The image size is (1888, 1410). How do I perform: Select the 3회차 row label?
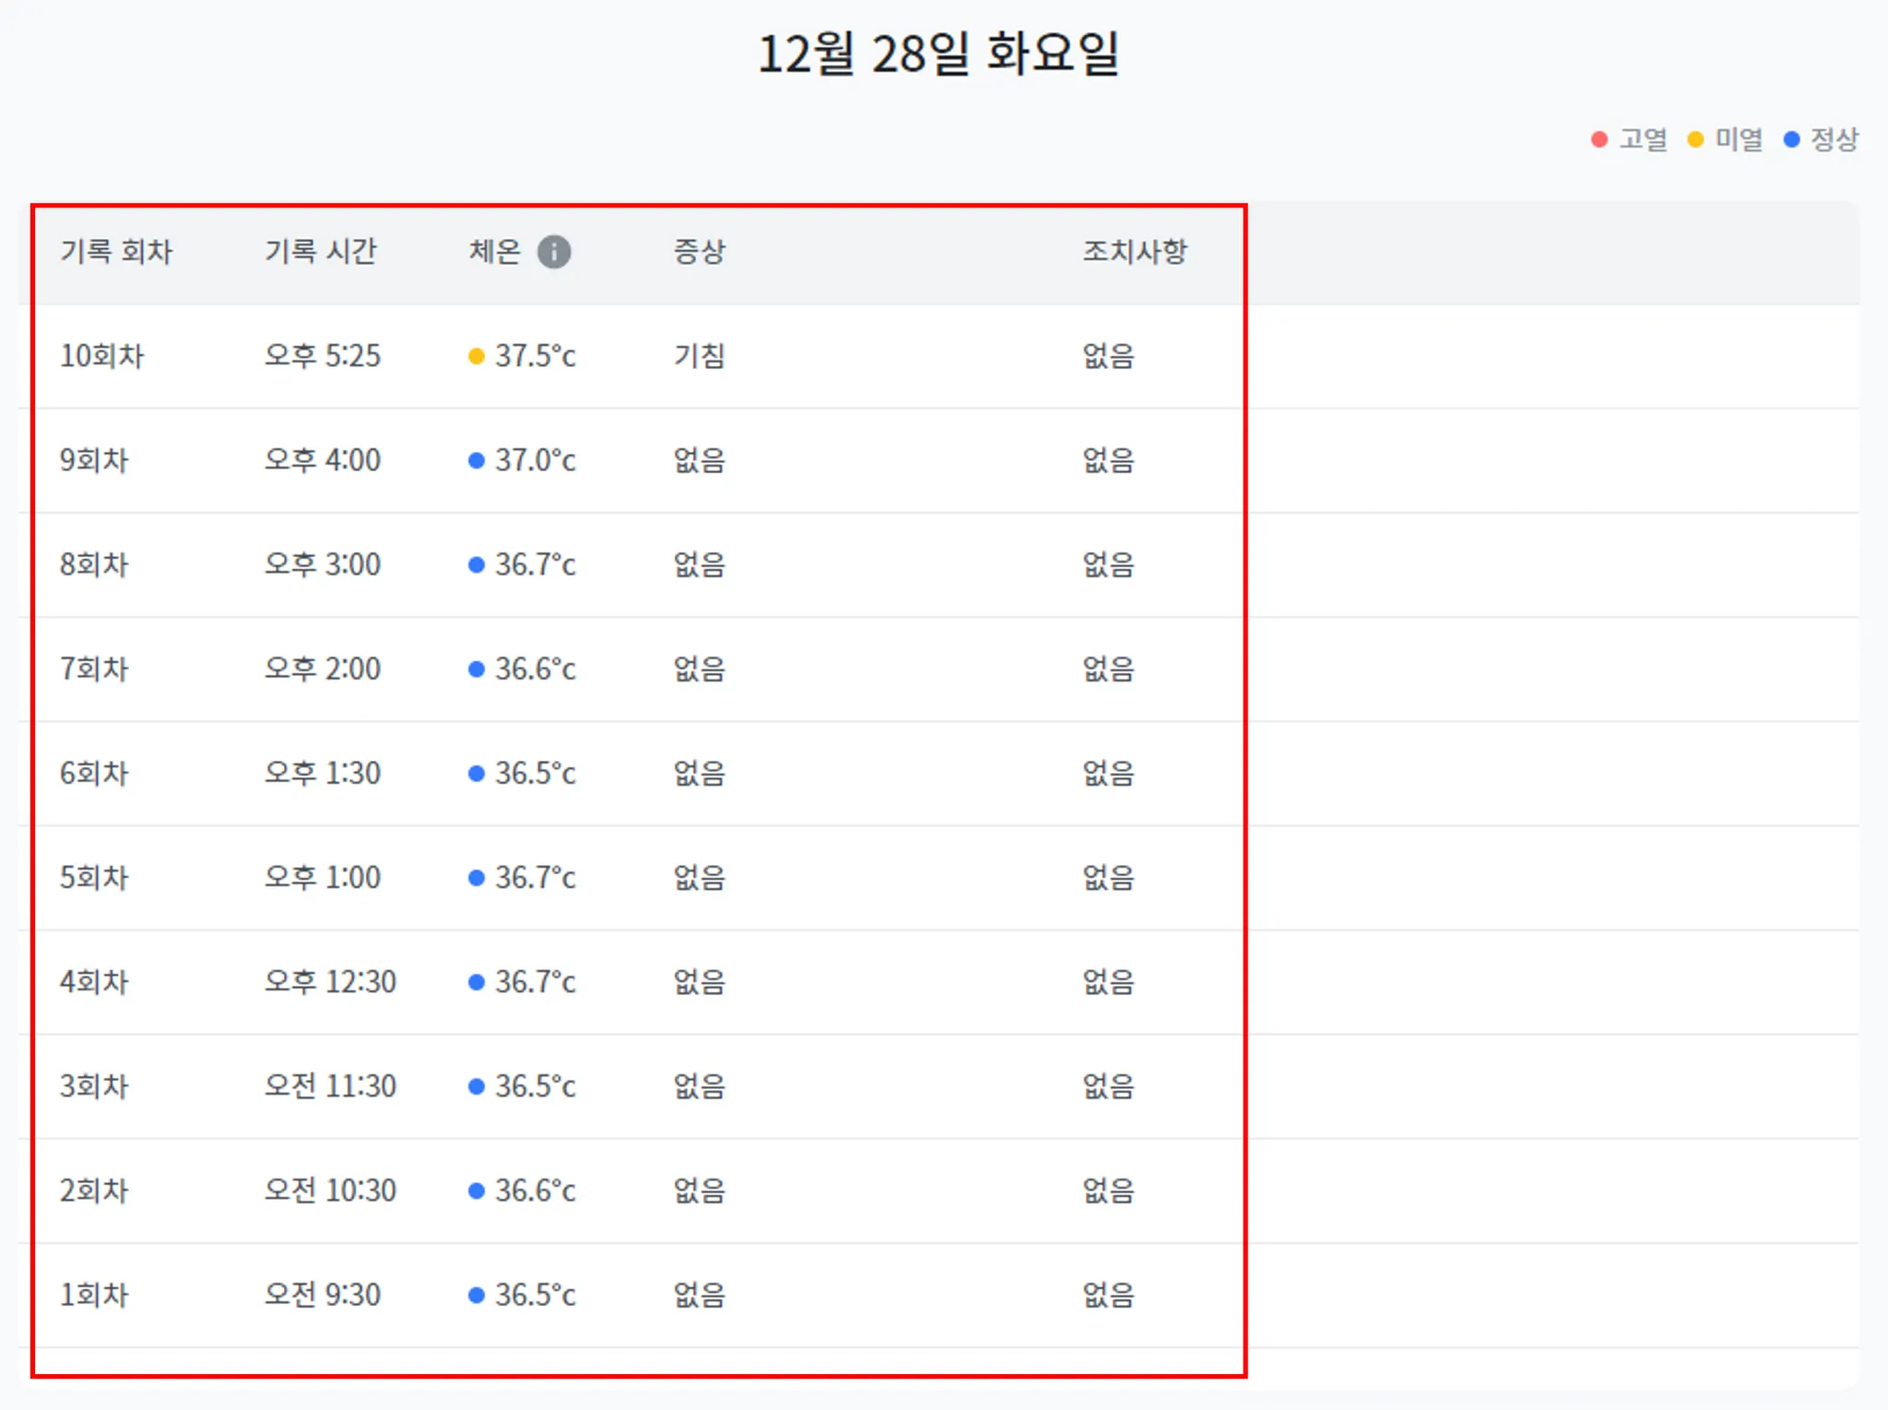coord(94,1086)
